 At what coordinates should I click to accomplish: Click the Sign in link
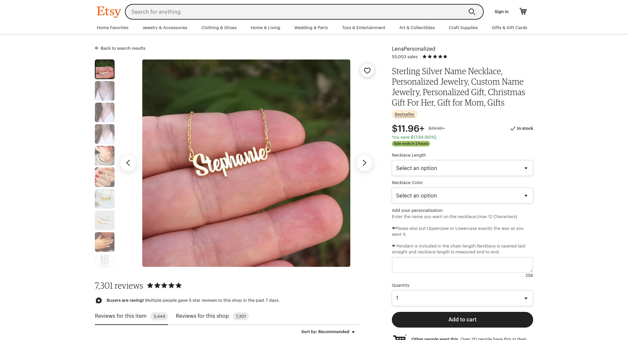tap(501, 11)
